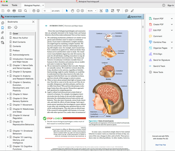
Task: Open bookmark options list dropdown
Action: (x=10, y=27)
